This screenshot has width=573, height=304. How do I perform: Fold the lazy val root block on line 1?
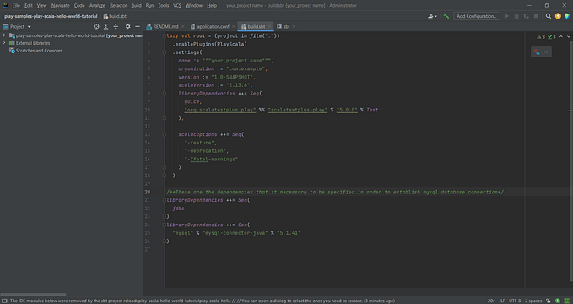point(165,35)
